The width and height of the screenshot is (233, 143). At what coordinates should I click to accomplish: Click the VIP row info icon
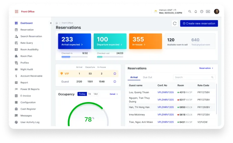point(115,73)
